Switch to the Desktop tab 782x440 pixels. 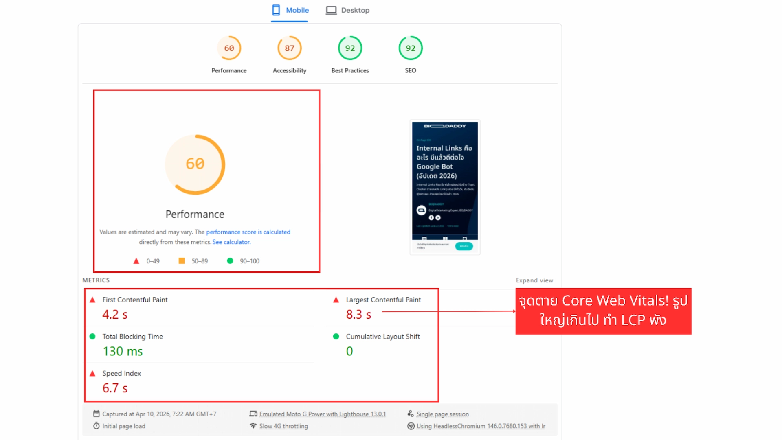pyautogui.click(x=348, y=10)
